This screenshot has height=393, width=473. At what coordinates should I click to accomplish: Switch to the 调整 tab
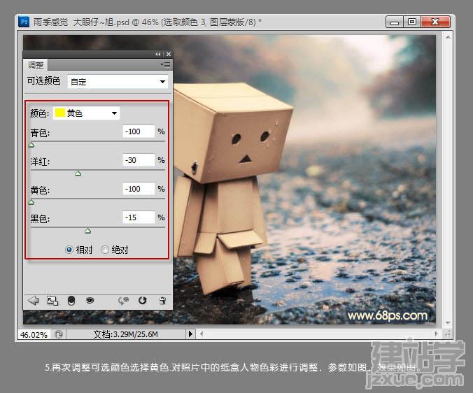(36, 65)
